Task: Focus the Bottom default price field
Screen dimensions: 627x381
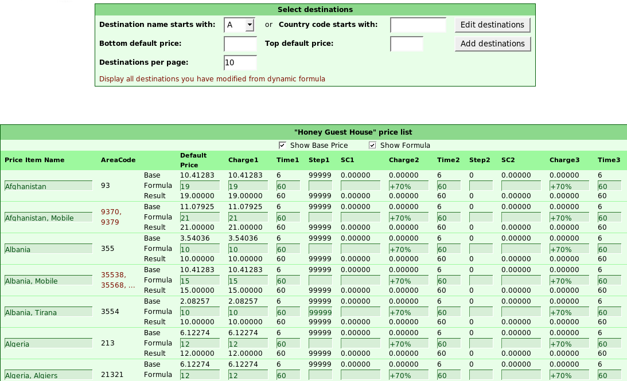Action: pyautogui.click(x=240, y=44)
